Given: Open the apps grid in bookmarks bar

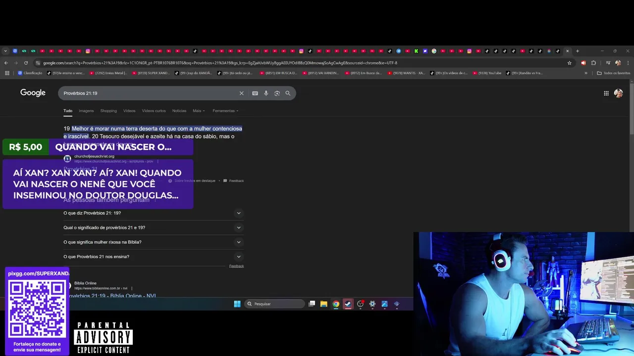Looking at the screenshot, I should (x=7, y=73).
